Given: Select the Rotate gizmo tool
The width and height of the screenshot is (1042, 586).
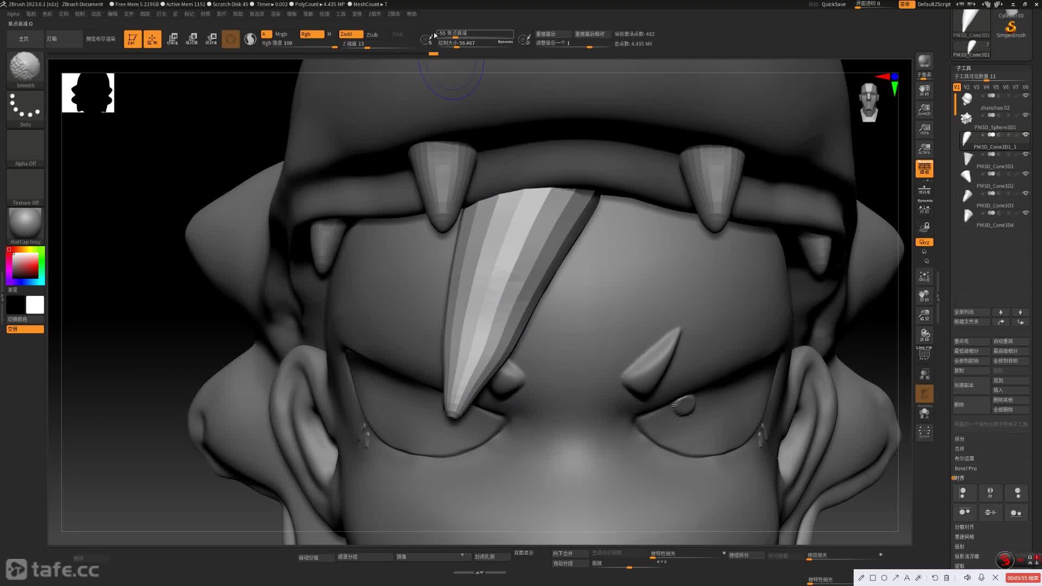Looking at the screenshot, I should 211,39.
